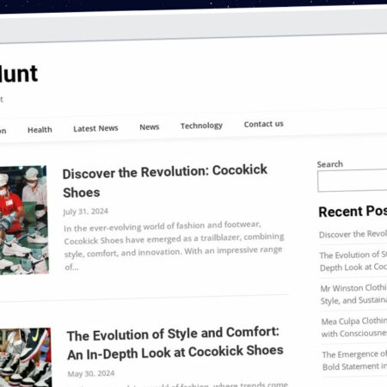Open the Latest News menu item
This screenshot has width=387, height=387.
[95, 128]
